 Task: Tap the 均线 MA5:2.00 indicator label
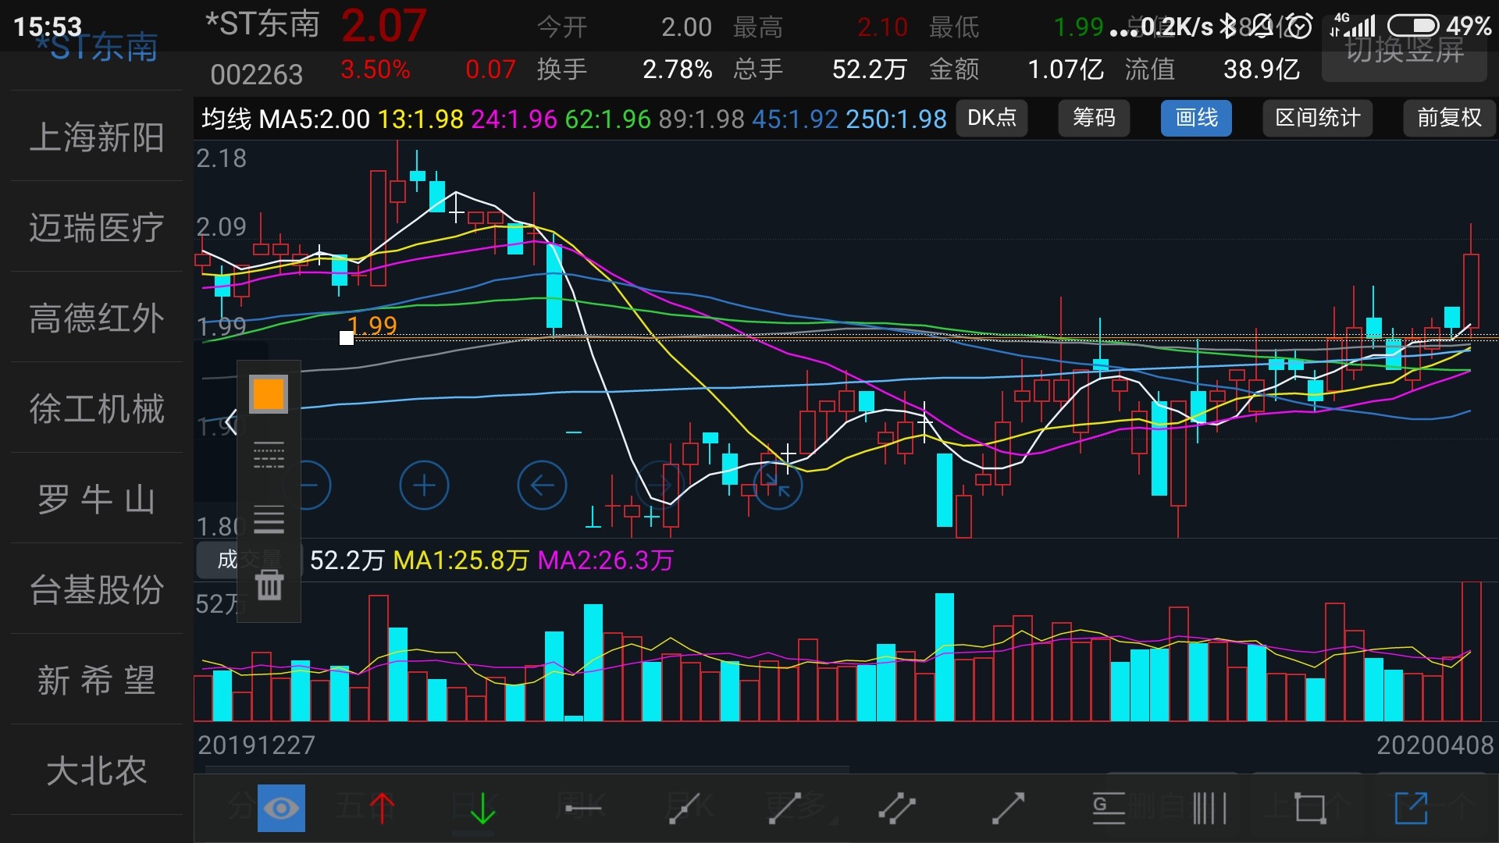[x=286, y=119]
